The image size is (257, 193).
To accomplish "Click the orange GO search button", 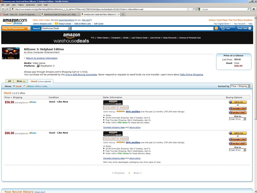I will (216, 28).
